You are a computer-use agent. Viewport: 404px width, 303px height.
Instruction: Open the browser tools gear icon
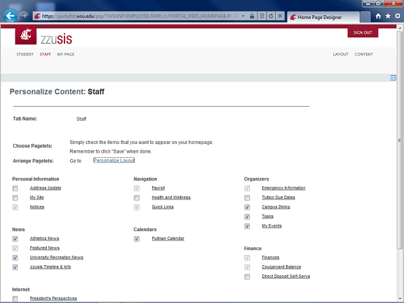click(x=397, y=16)
